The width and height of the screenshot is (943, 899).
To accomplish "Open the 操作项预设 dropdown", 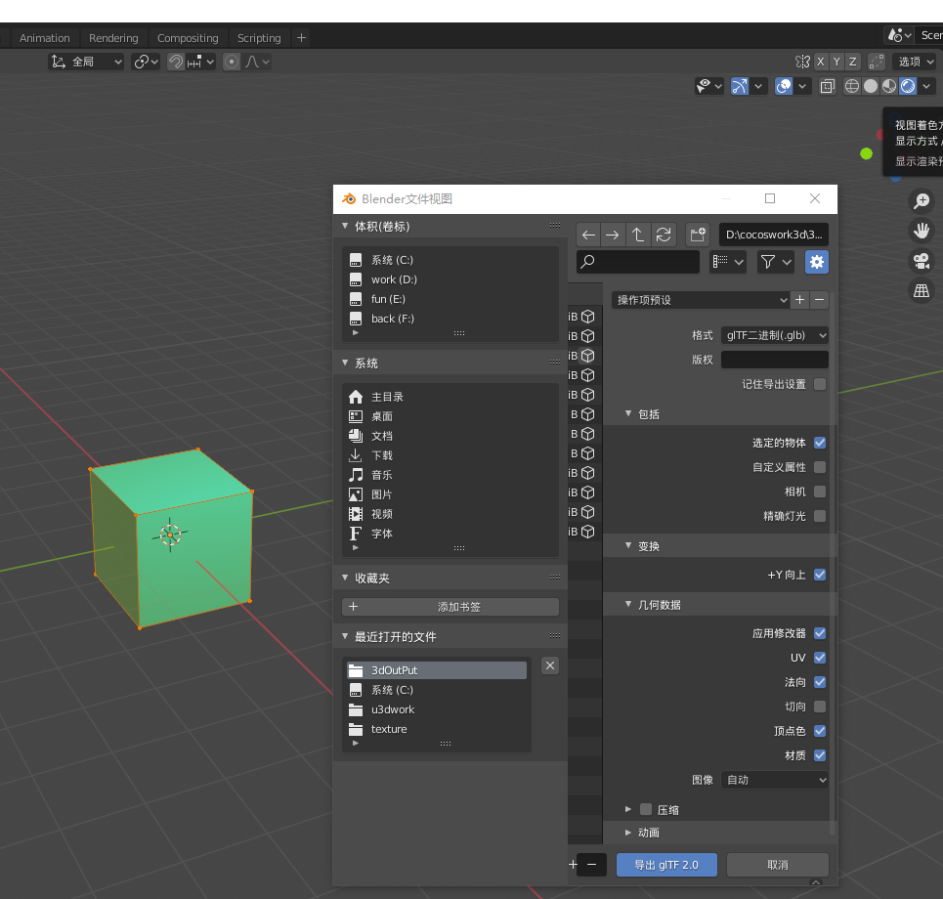I will click(701, 299).
